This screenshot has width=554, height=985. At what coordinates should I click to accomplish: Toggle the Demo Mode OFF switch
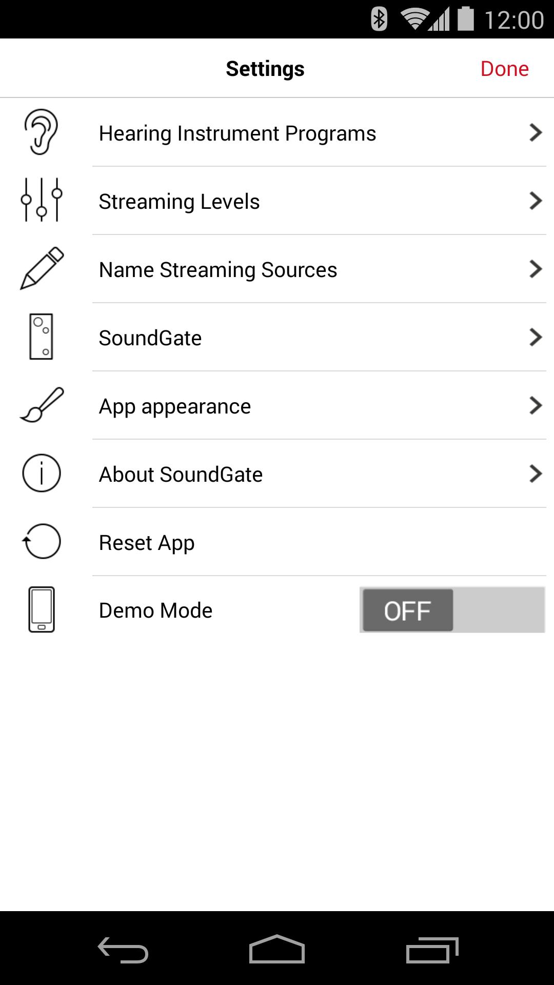click(452, 610)
